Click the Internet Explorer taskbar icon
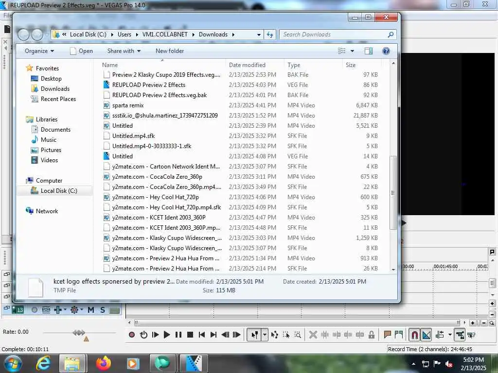 pos(43,363)
